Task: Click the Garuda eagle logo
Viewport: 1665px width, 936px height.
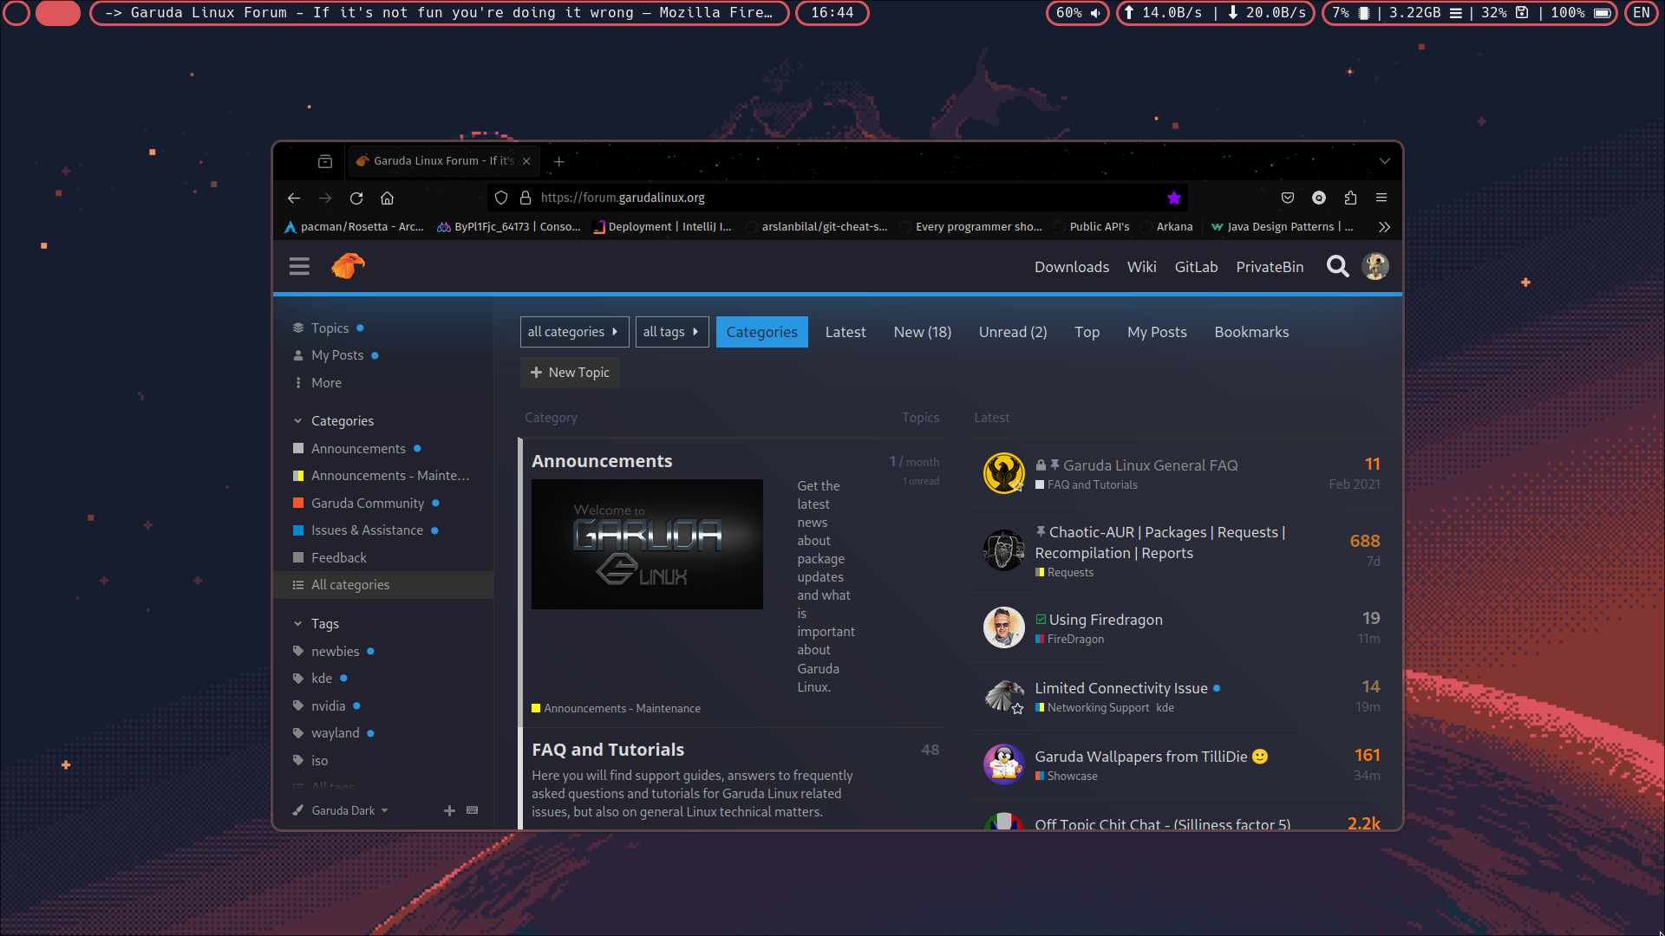Action: [348, 266]
